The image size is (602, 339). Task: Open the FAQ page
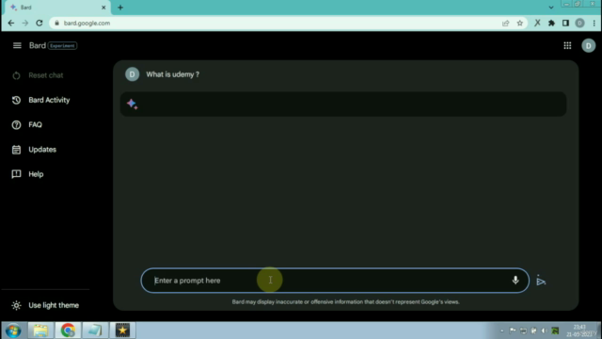27,125
